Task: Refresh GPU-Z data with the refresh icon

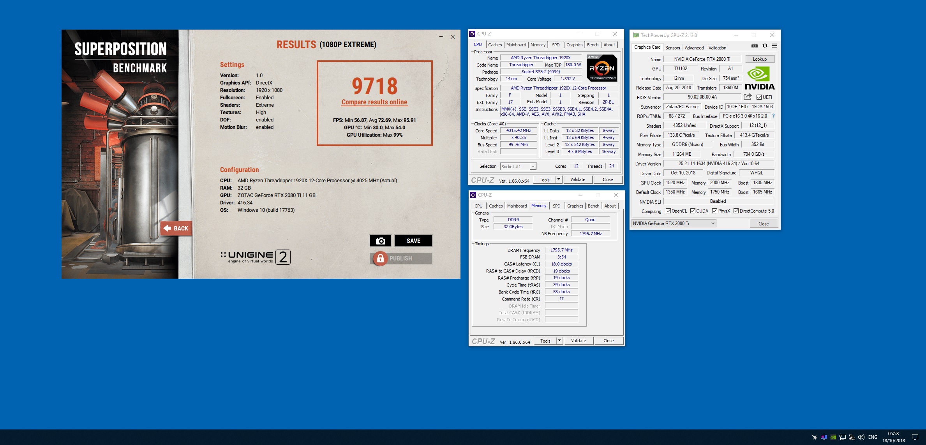Action: point(765,46)
